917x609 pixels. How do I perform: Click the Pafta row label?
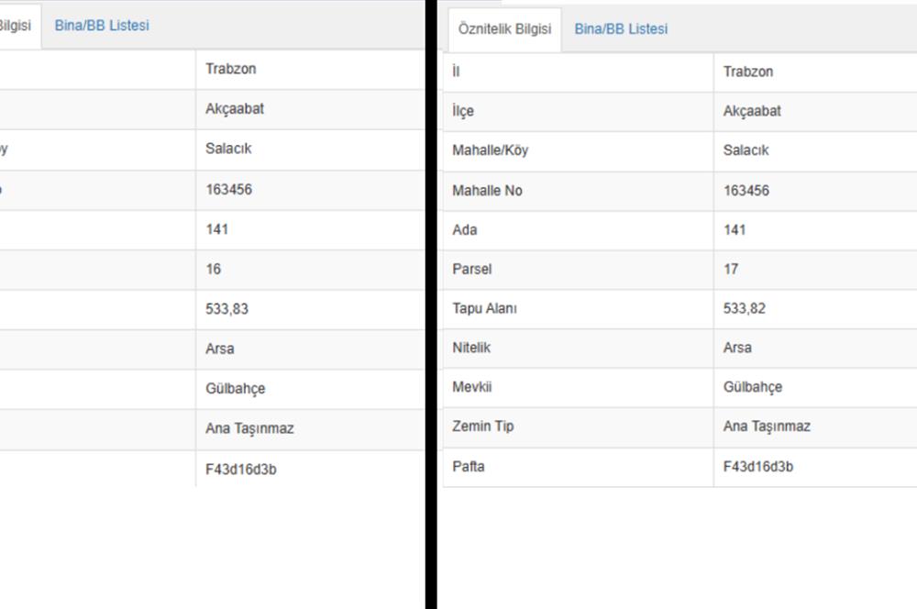click(x=469, y=467)
